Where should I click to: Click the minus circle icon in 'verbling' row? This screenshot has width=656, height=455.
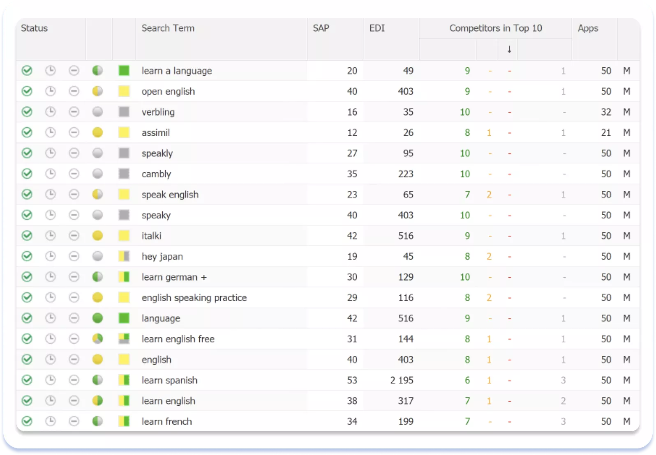pyautogui.click(x=74, y=112)
